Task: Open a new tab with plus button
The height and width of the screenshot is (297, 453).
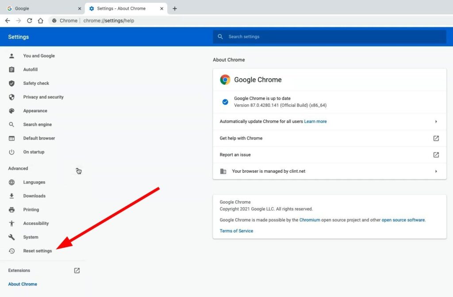Action: click(x=175, y=8)
